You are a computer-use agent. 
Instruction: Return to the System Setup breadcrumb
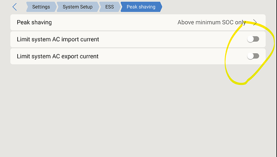click(78, 7)
